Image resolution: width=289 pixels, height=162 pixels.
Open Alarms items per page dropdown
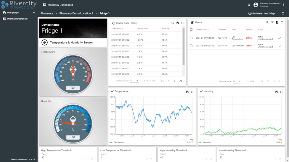click(237, 81)
